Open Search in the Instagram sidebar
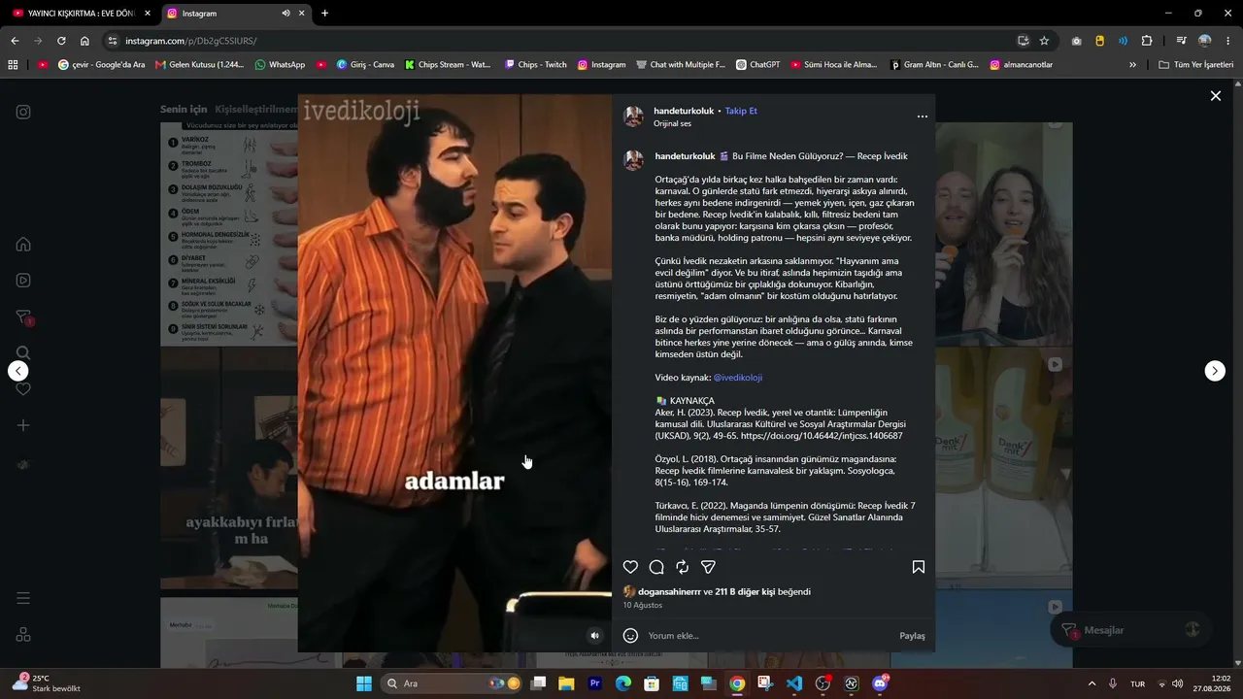The height and width of the screenshot is (699, 1243). click(23, 353)
